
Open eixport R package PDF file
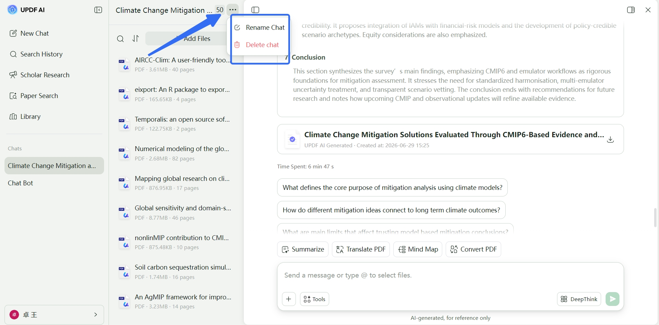[175, 94]
